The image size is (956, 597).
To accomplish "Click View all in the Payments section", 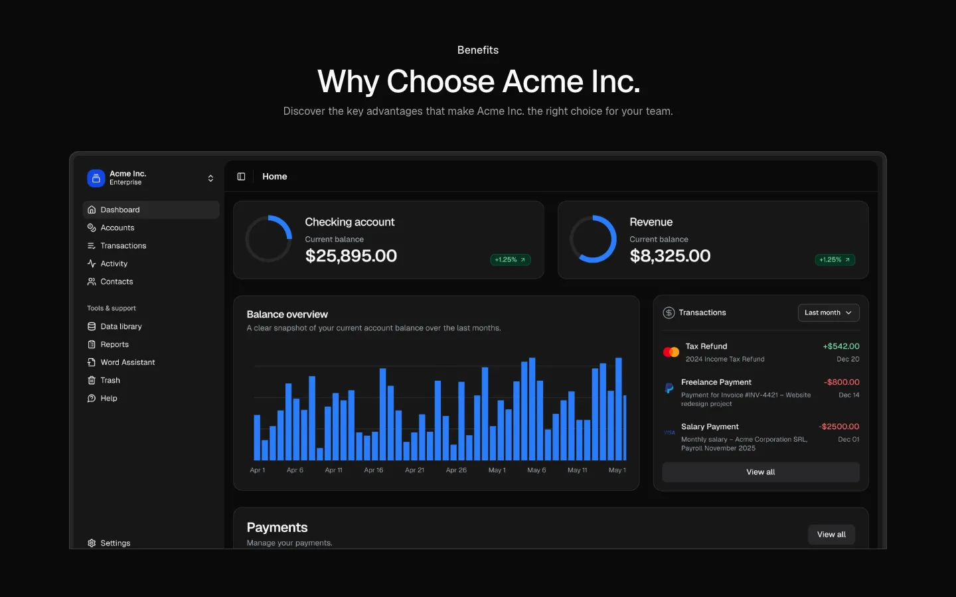I will pyautogui.click(x=831, y=535).
